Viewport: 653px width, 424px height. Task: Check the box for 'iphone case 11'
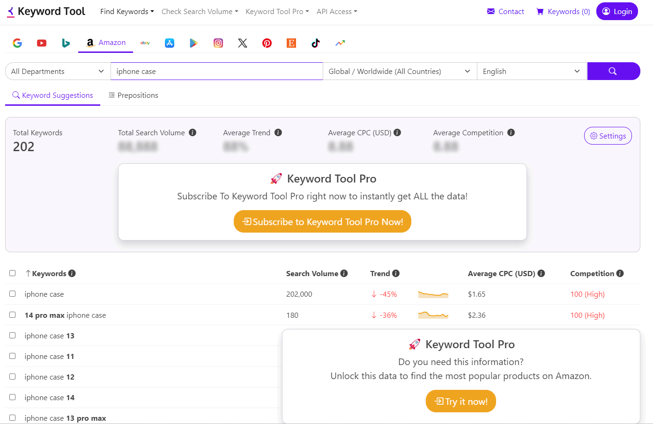pyautogui.click(x=13, y=356)
